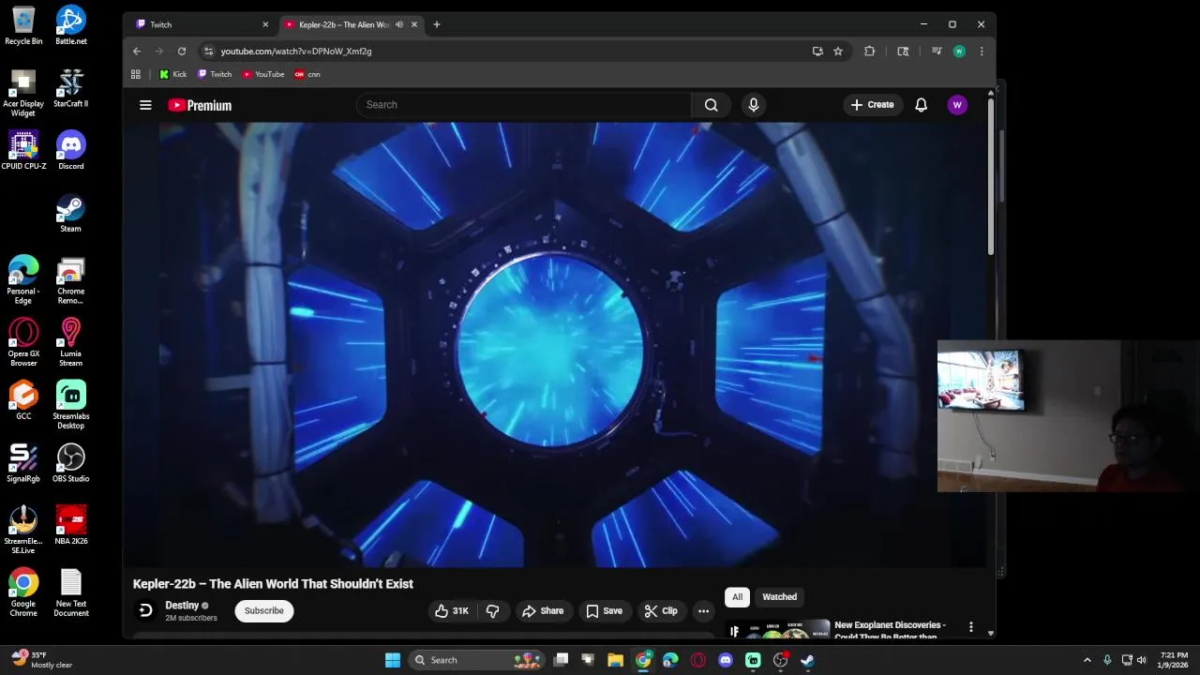Open OBS Studio desktop shortcut
Image resolution: width=1200 pixels, height=675 pixels.
(70, 463)
